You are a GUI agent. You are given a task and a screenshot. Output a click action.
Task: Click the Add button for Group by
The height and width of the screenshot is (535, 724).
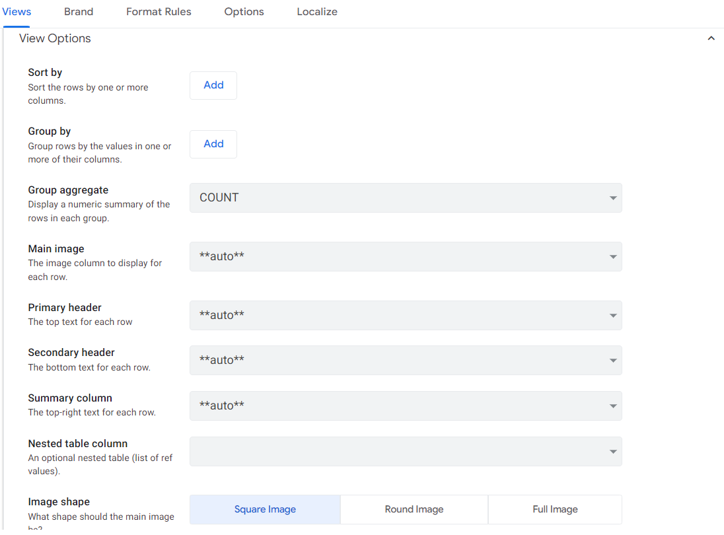click(213, 144)
